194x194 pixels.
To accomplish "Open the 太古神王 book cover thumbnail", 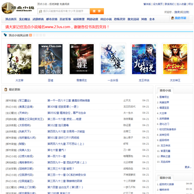I will tap(175, 59).
